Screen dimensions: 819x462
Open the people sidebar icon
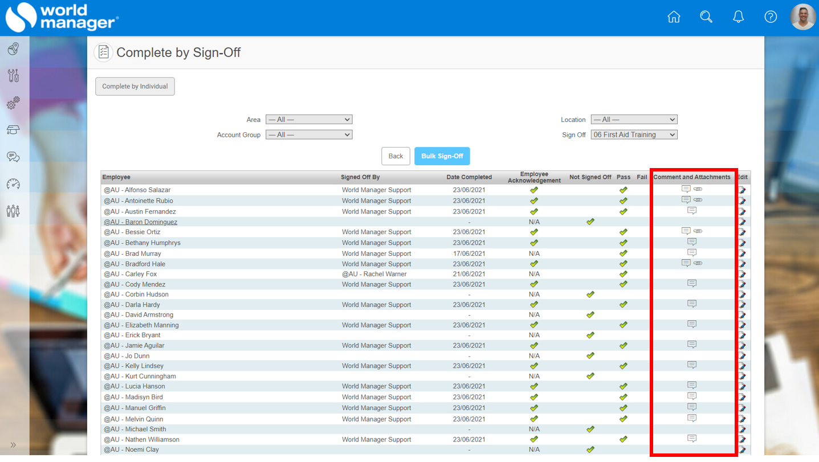[13, 211]
